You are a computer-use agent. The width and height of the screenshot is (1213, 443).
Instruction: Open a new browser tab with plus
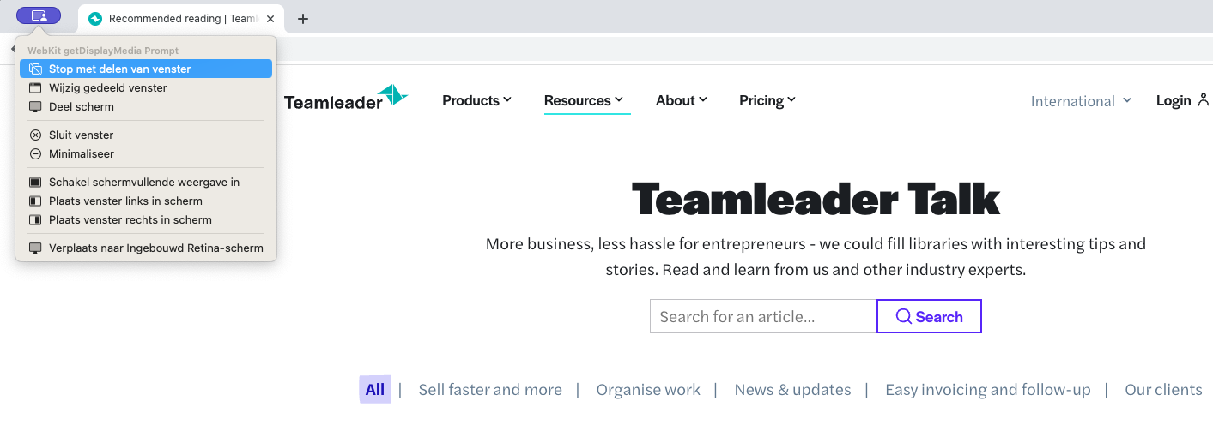tap(302, 19)
